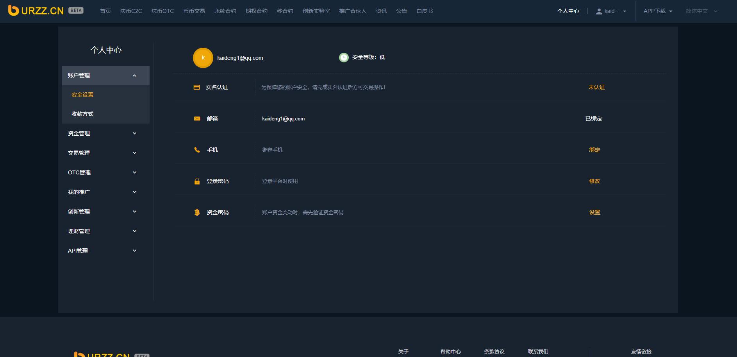Viewport: 737px width, 357px height.
Task: Click the email envelope icon
Action: point(197,118)
